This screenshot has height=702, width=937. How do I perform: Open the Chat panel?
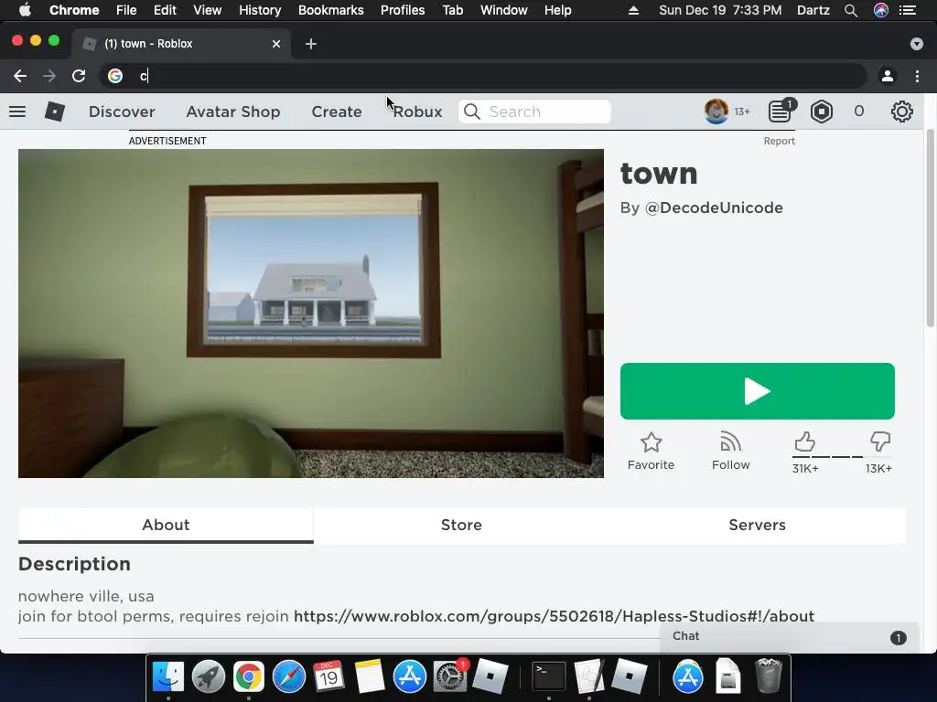point(789,637)
